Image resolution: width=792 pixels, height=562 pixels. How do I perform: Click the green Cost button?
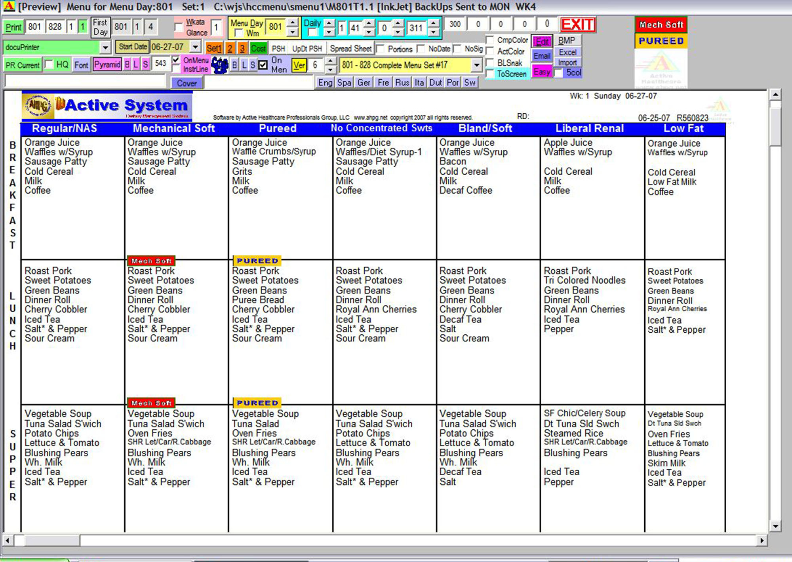coord(258,48)
